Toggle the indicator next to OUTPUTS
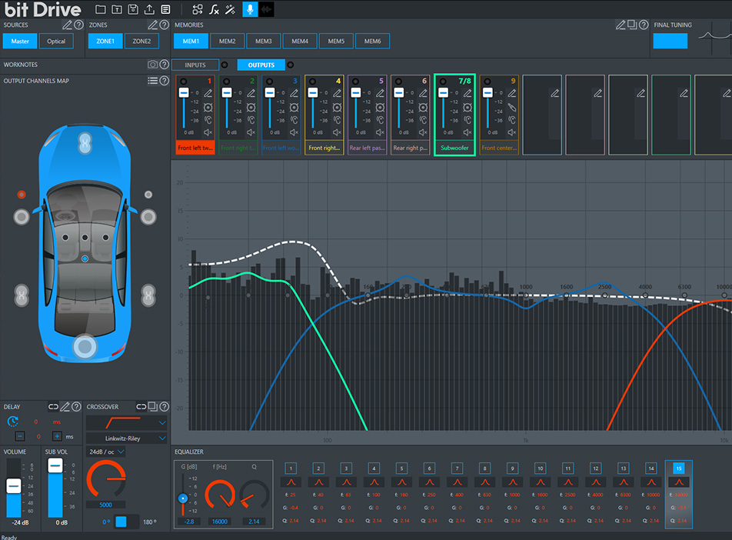Viewport: 732px width, 540px height. pyautogui.click(x=290, y=65)
